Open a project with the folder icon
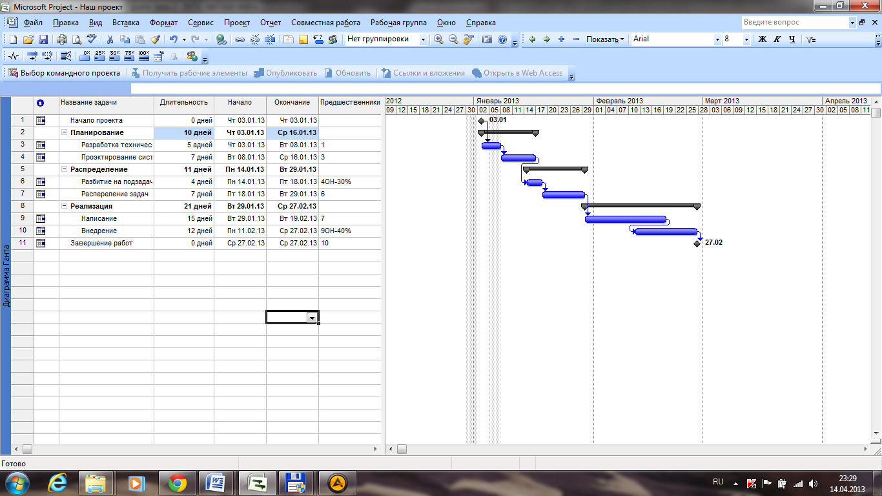 tap(28, 39)
